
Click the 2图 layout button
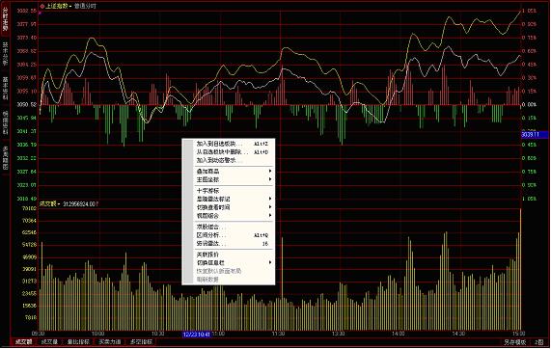point(539,342)
